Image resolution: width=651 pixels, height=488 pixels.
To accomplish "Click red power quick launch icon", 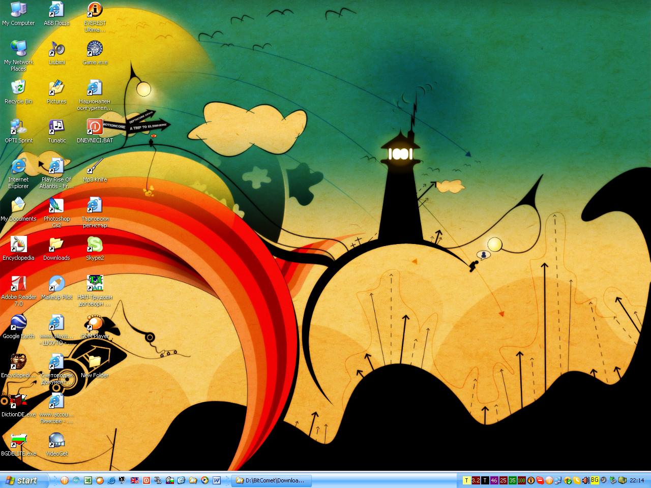I will (x=146, y=480).
